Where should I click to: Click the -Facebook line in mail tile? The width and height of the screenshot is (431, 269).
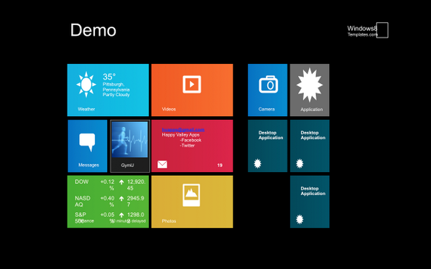(x=190, y=140)
